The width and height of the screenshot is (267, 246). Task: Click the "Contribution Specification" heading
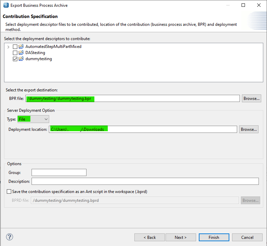pos(30,16)
